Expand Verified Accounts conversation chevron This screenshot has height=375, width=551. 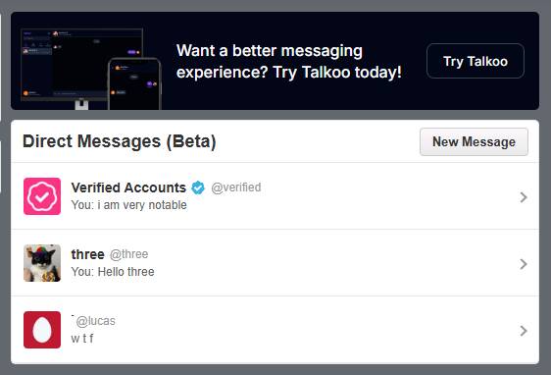pos(524,197)
